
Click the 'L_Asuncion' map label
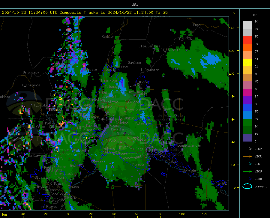coord(150,70)
